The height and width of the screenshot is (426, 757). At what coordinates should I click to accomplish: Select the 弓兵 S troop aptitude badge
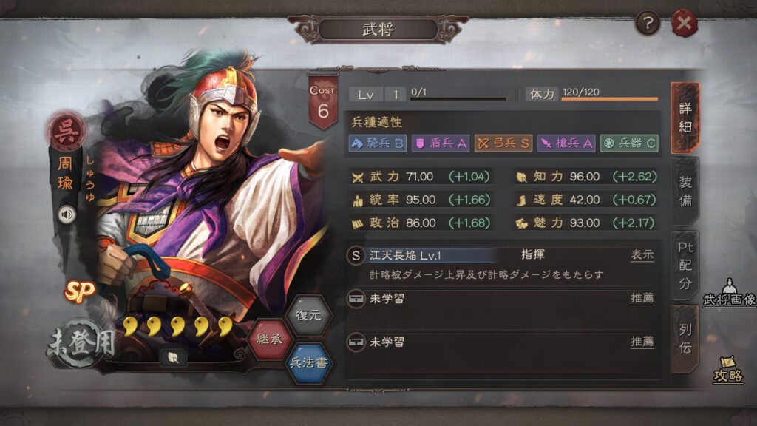click(503, 143)
